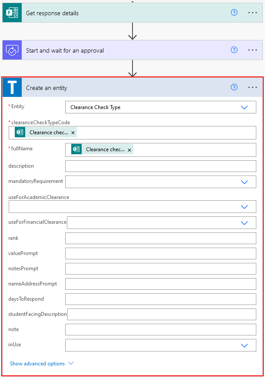Open more options menu for Get response details
Screen dimensions: 265x378
pyautogui.click(x=252, y=13)
